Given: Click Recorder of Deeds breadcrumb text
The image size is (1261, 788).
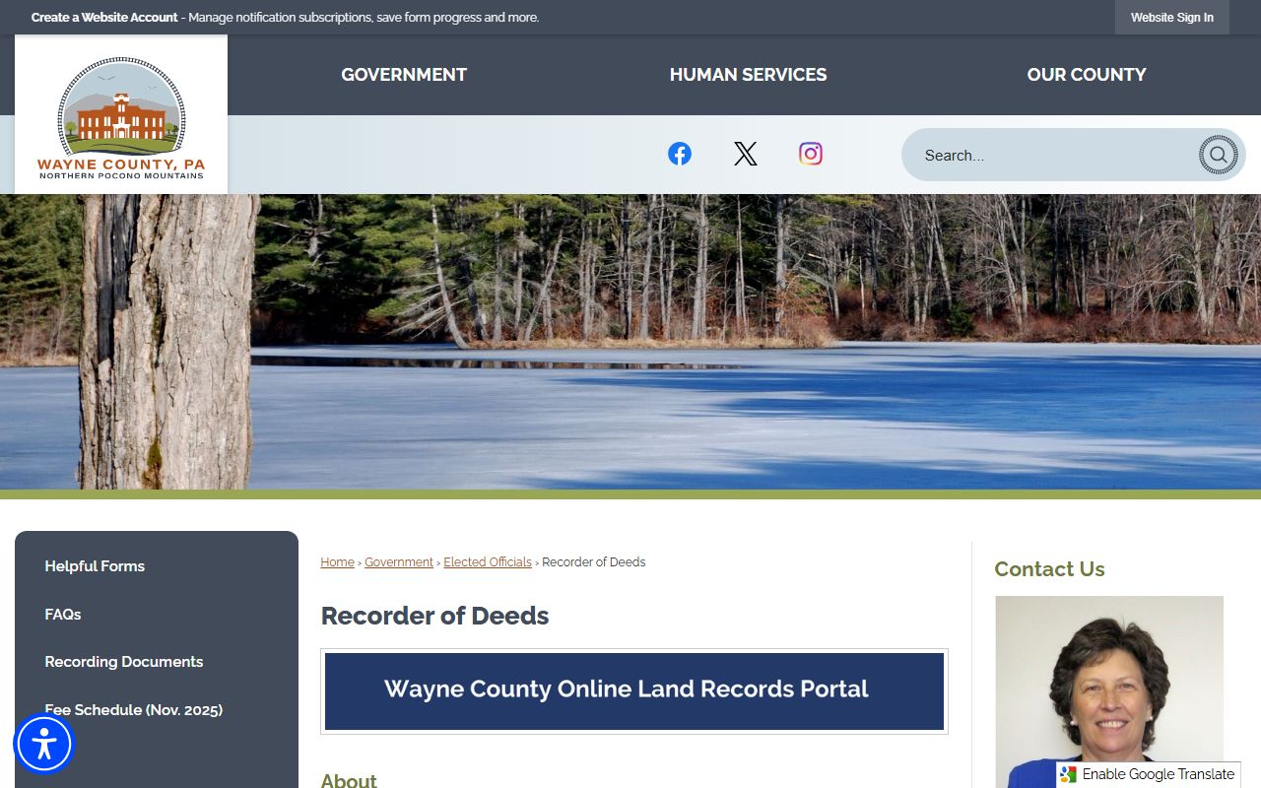Looking at the screenshot, I should click(593, 562).
